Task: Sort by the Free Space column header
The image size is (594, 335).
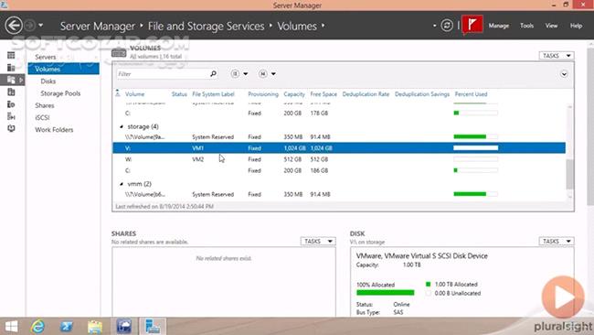Action: click(324, 94)
